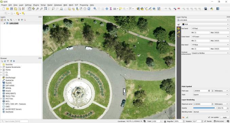
Task: Open the Processing toolbox gear
Action: (107, 9)
